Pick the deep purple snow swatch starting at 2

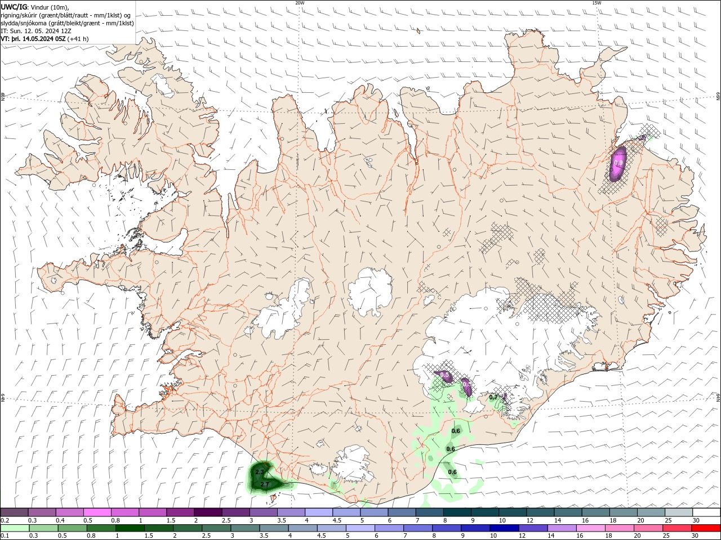coord(208,512)
